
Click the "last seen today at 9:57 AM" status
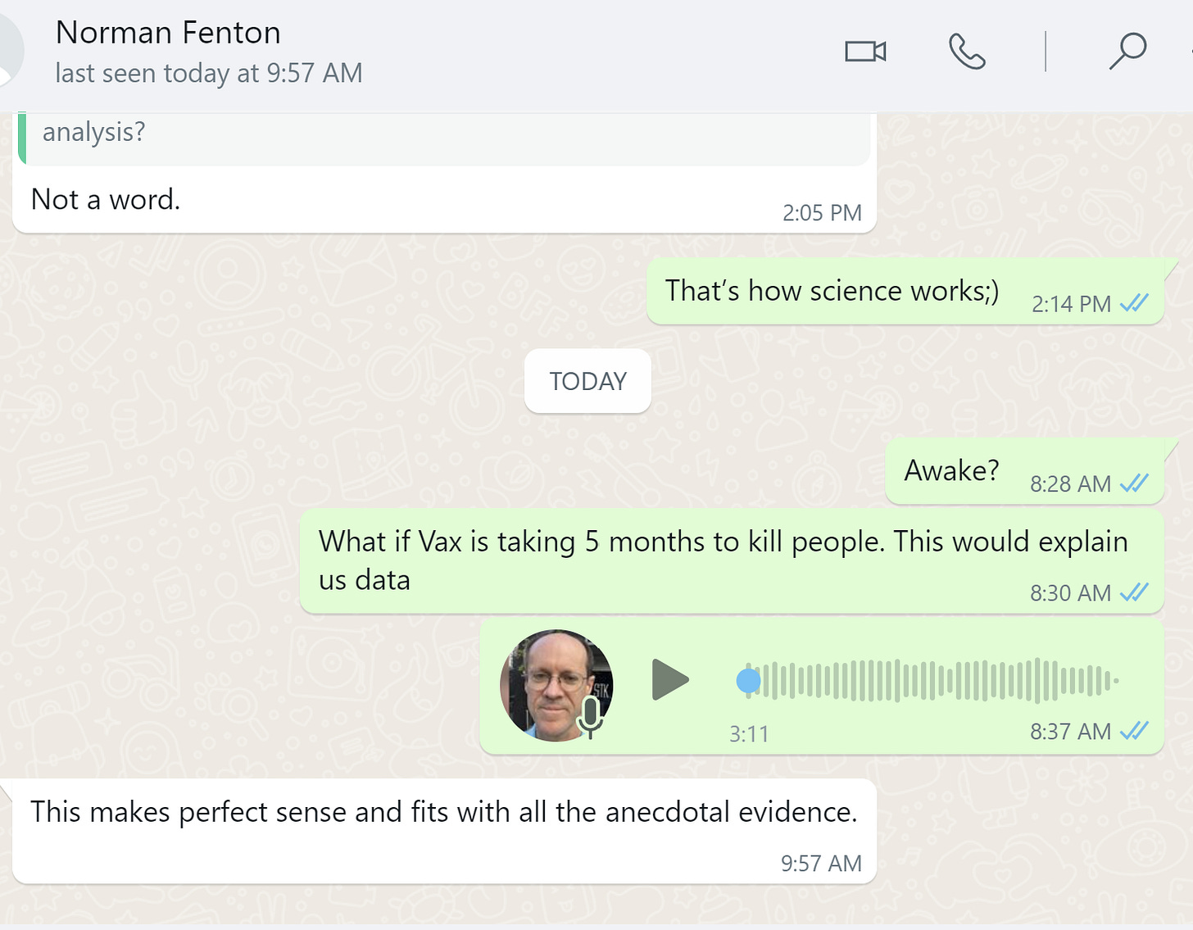[x=208, y=74]
